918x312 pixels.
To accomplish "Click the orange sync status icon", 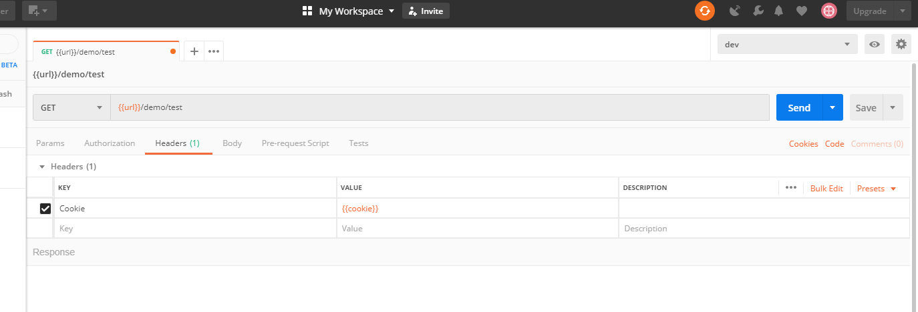I will coord(704,11).
